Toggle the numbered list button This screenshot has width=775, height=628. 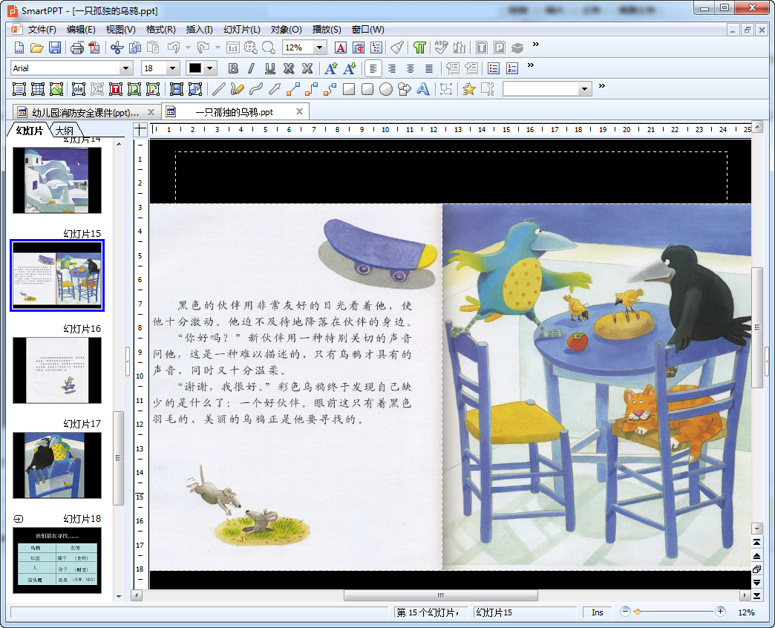click(512, 68)
